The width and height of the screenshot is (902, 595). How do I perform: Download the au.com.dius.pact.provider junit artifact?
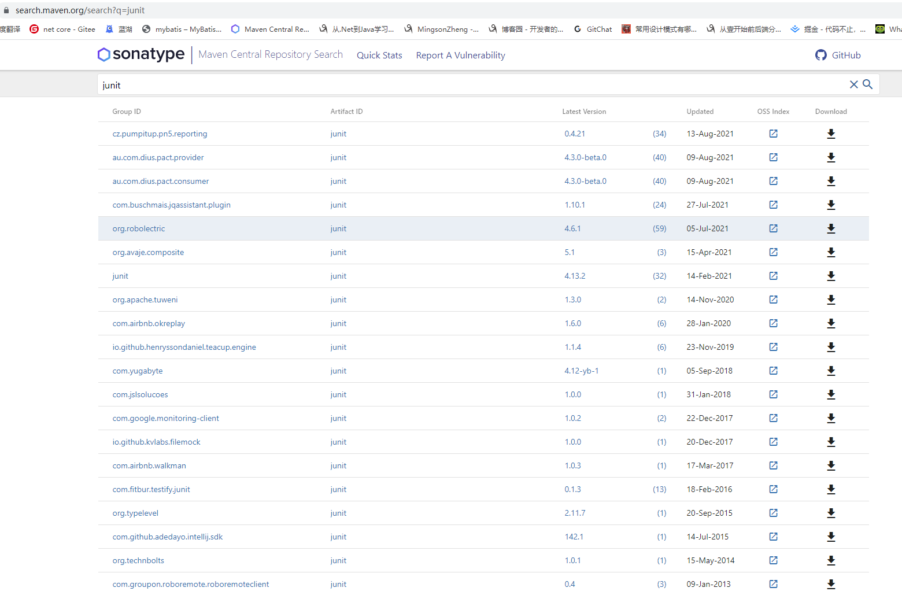pyautogui.click(x=831, y=157)
